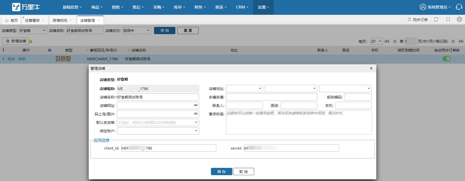Close the 店铺管理 tab with its x
Viewport: 465px width, 181px height.
click(98, 20)
